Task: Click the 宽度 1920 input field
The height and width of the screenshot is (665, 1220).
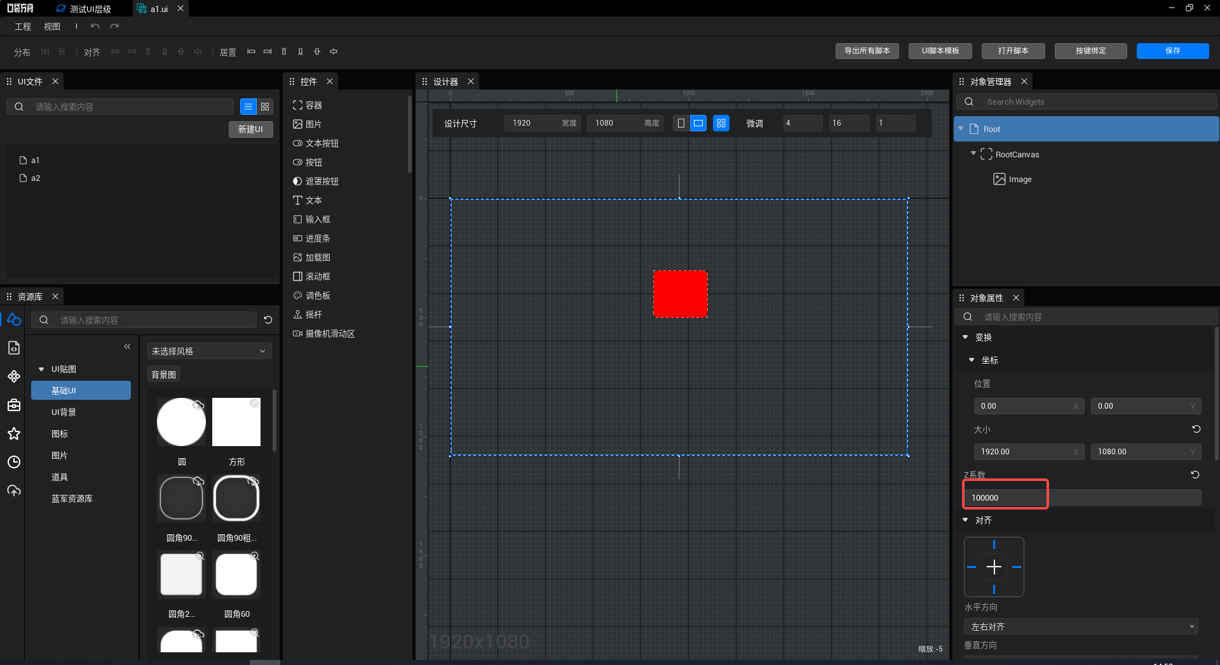Action: pos(542,123)
